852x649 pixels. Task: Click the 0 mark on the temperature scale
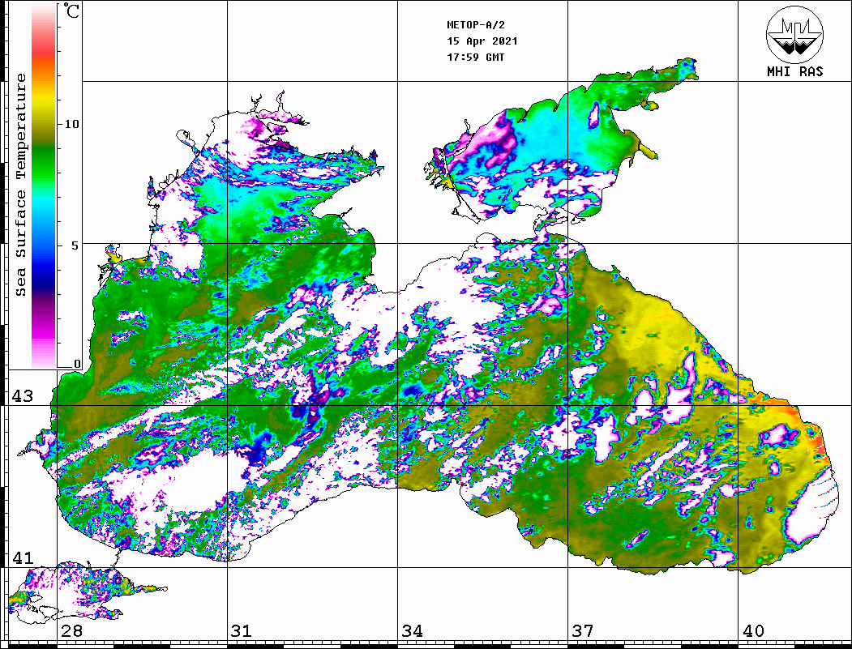(77, 365)
